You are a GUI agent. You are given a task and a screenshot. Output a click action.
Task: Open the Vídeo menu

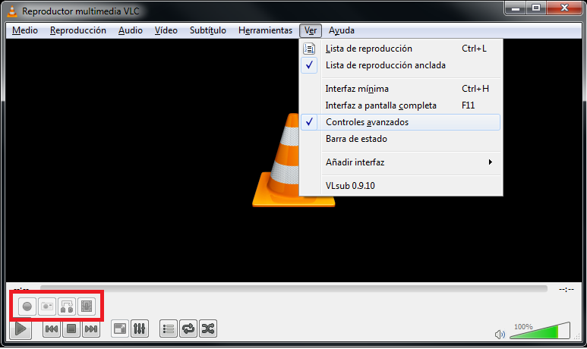coord(166,30)
